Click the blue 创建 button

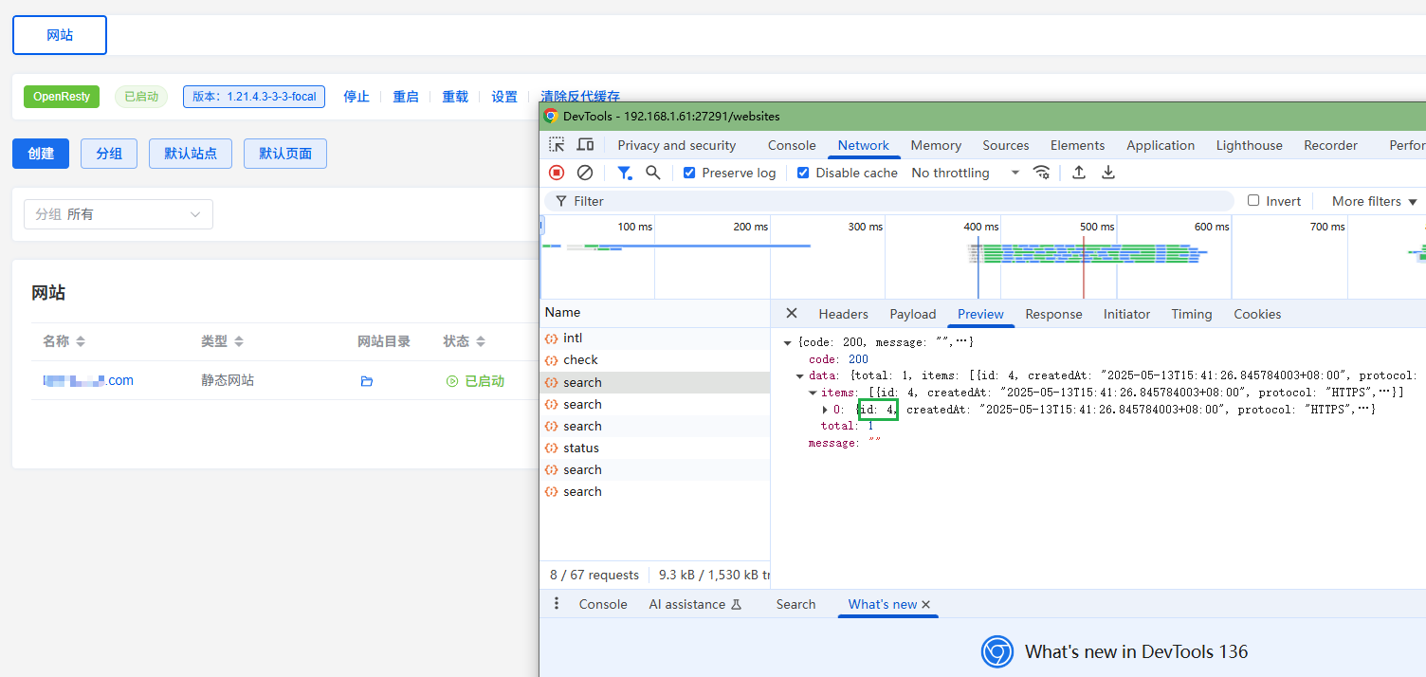(x=41, y=154)
